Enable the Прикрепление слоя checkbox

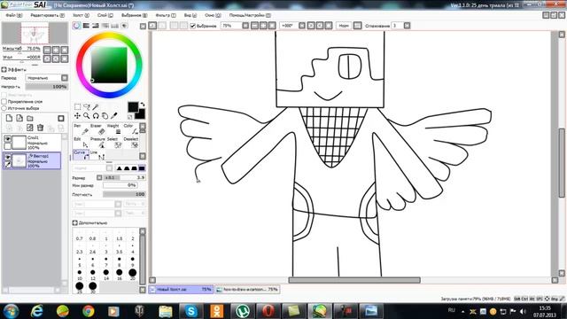4,102
